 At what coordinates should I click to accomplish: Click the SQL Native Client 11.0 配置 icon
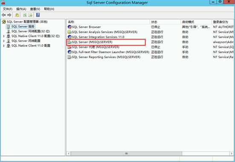9,45
